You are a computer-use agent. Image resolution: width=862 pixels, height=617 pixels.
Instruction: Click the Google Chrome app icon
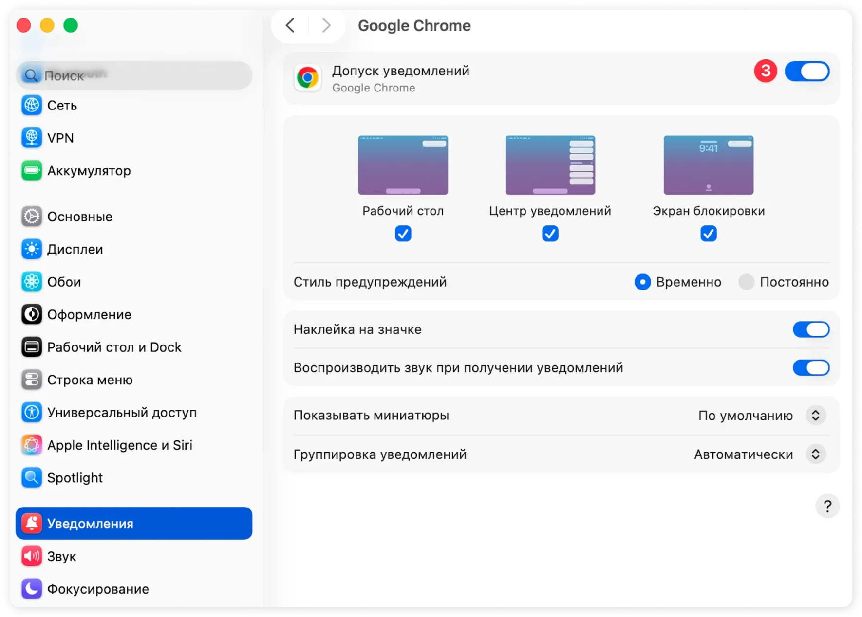point(307,78)
